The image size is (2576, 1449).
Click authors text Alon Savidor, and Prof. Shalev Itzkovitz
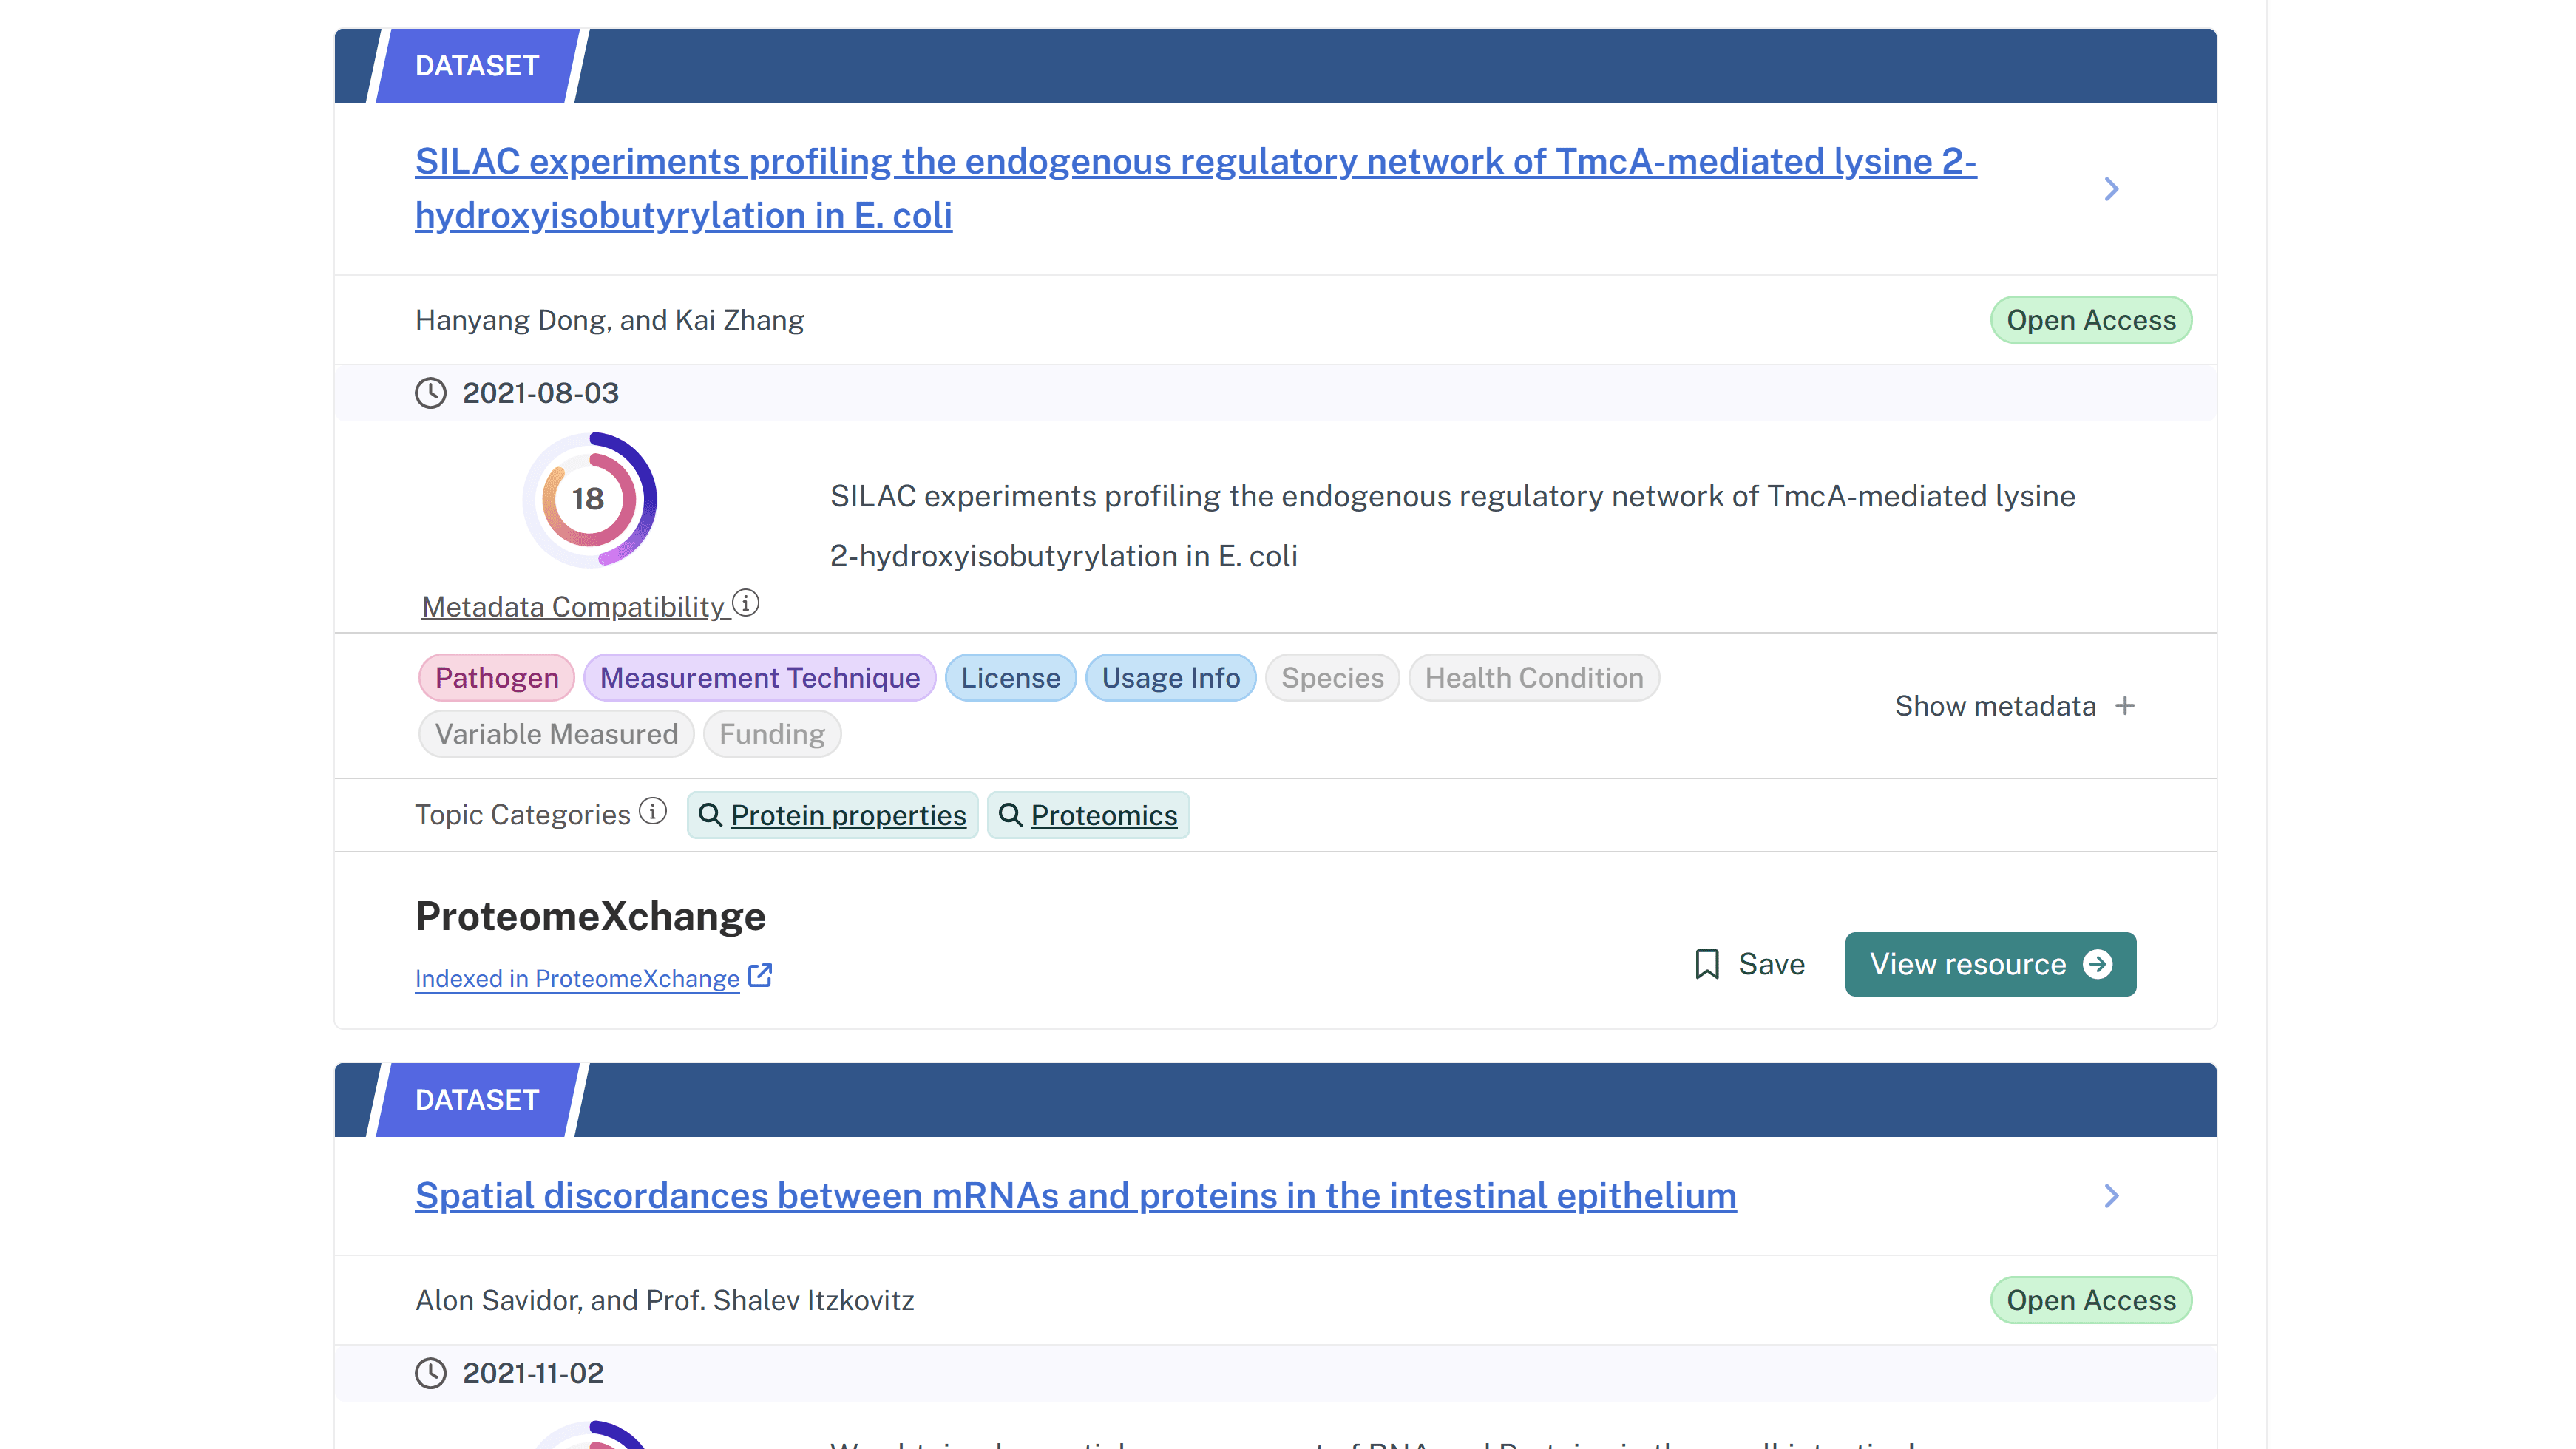point(664,1300)
